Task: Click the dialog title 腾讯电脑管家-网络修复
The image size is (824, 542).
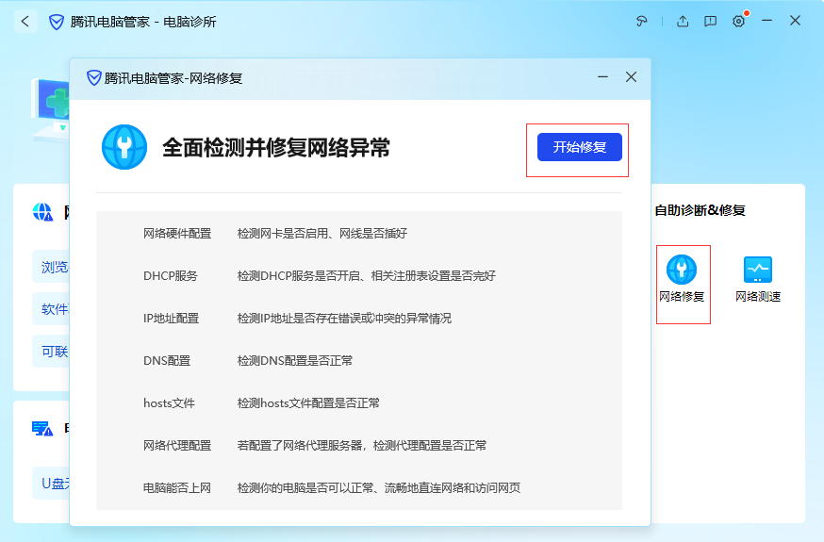Action: [173, 78]
